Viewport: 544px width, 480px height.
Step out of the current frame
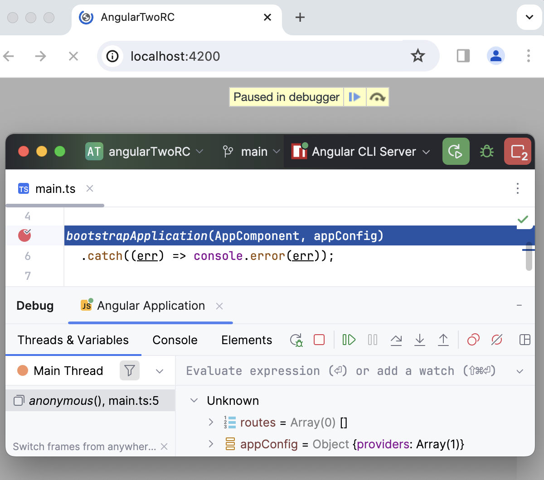[x=443, y=340]
